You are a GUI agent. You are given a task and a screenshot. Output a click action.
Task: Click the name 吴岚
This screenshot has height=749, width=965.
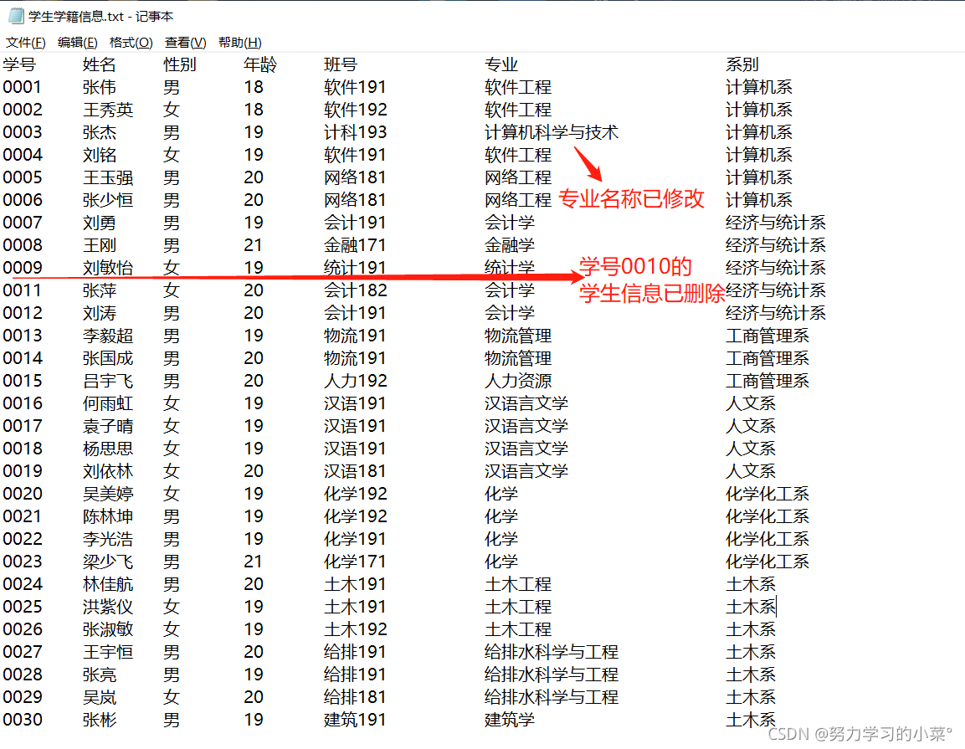coord(100,697)
